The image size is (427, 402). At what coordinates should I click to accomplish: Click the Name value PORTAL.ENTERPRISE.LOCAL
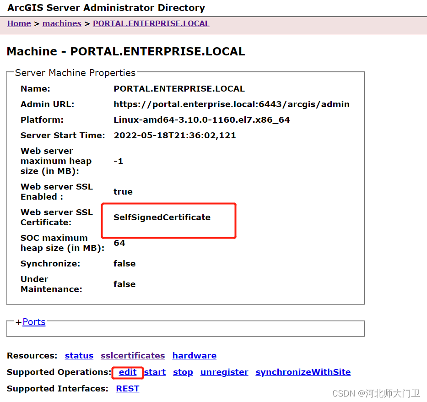179,89
